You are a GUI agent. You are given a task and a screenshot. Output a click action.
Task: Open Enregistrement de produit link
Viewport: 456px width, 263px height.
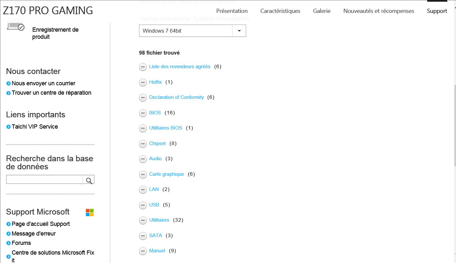pos(55,33)
